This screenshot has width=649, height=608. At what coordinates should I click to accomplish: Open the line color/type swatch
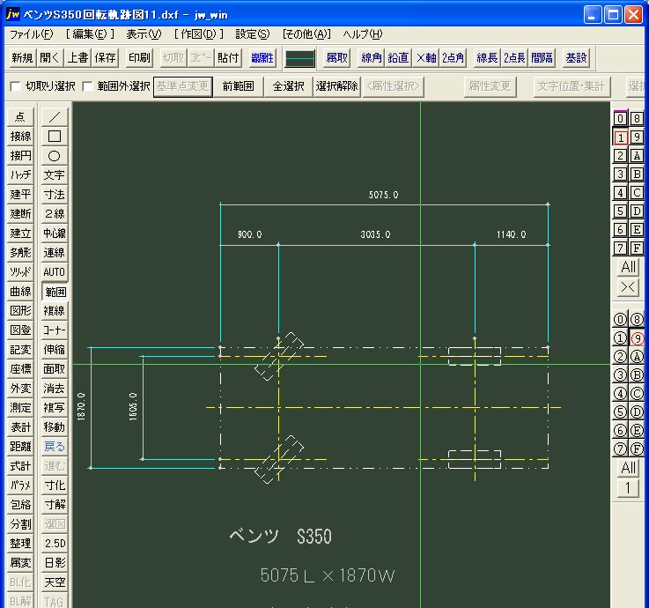(x=300, y=58)
